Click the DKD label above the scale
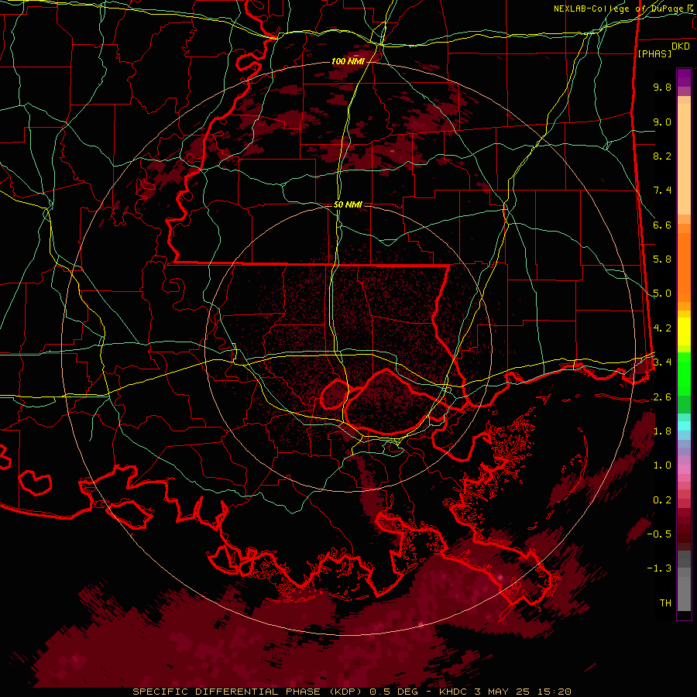 pos(681,46)
